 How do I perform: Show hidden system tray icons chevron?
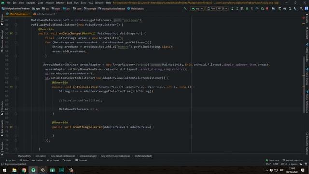point(267,170)
